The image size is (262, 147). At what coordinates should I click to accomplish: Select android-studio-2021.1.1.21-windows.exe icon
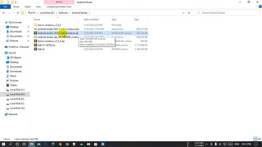click(36, 29)
